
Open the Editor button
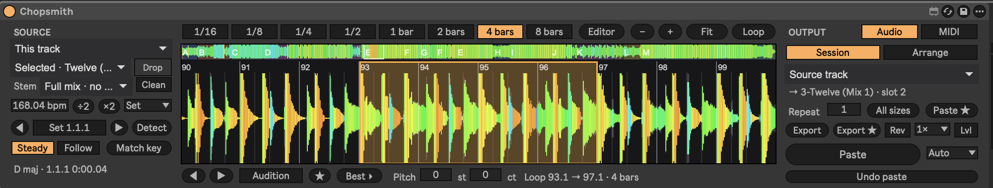click(601, 32)
